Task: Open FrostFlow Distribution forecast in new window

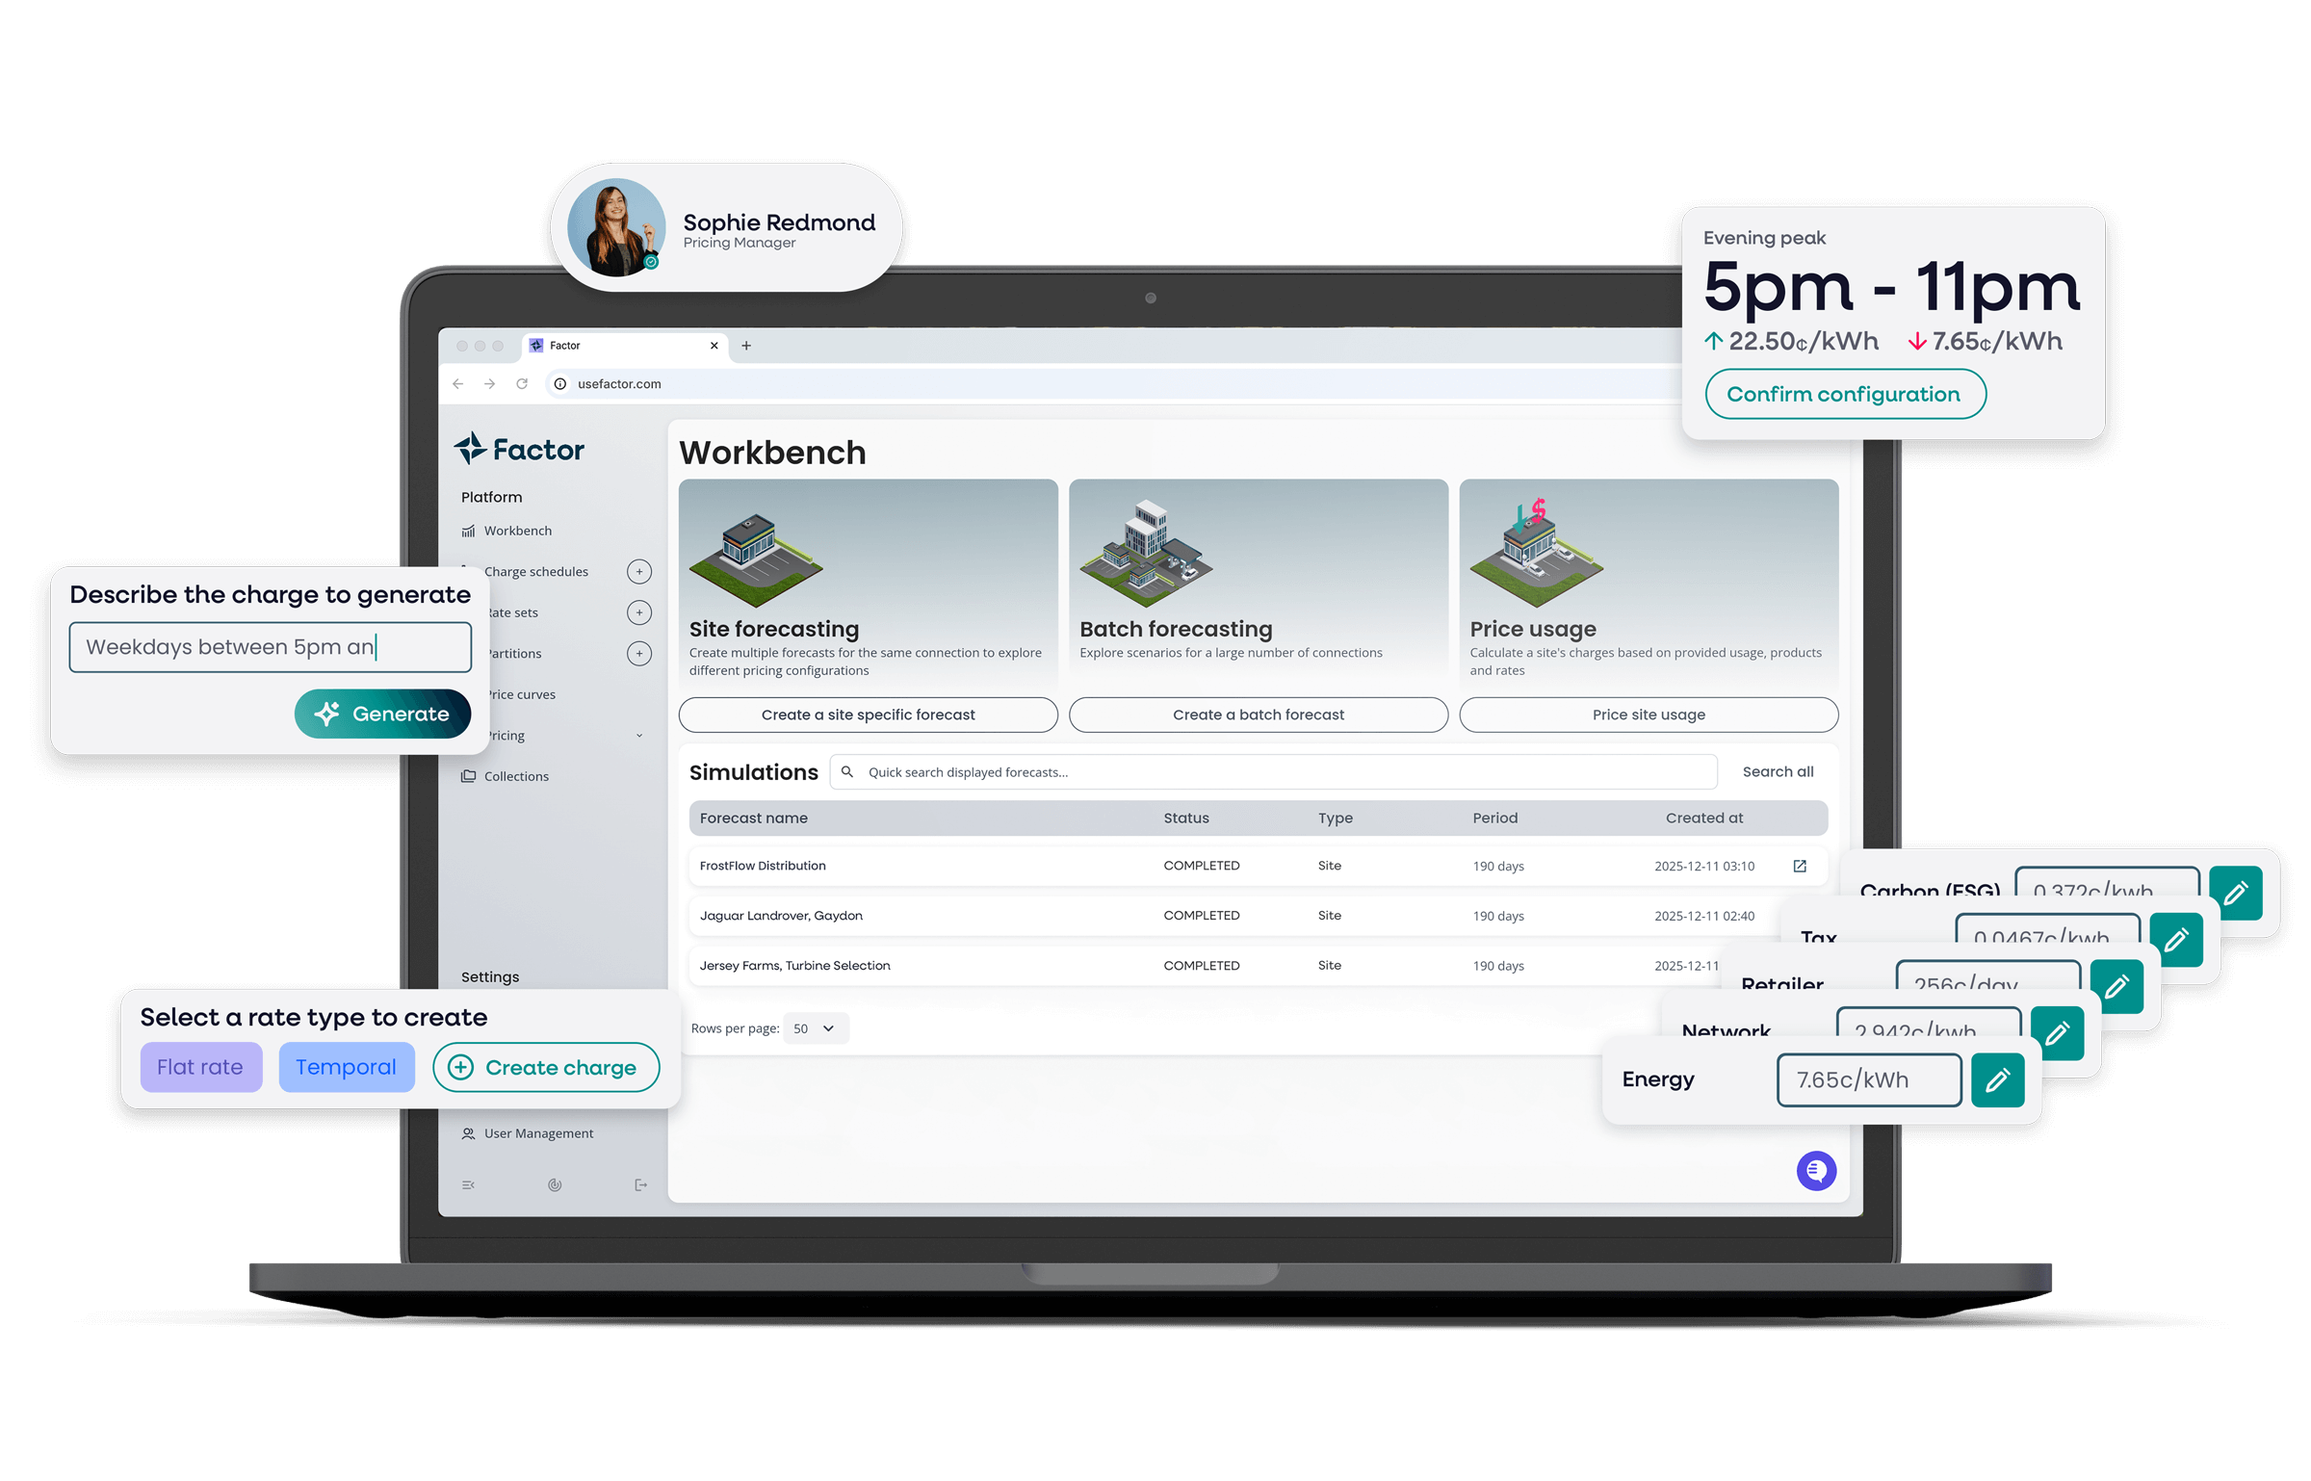Action: 1800,866
